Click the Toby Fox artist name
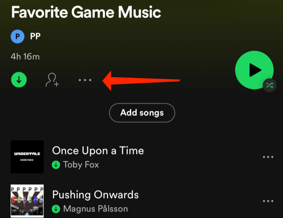This screenshot has height=218, width=283. click(x=81, y=165)
